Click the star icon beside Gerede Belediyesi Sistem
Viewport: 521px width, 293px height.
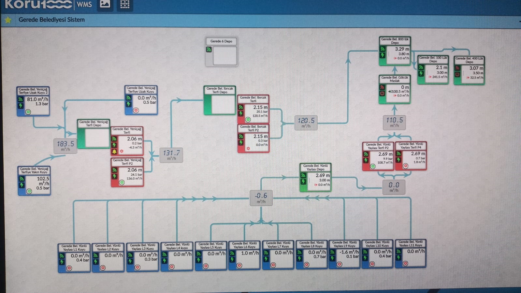click(8, 20)
